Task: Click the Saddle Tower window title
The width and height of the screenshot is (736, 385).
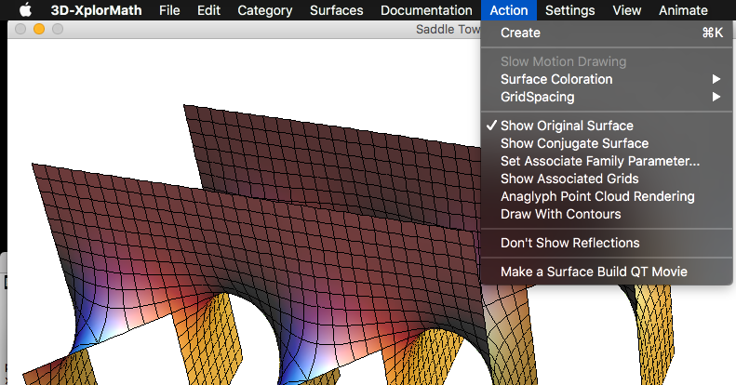Action: coord(448,29)
